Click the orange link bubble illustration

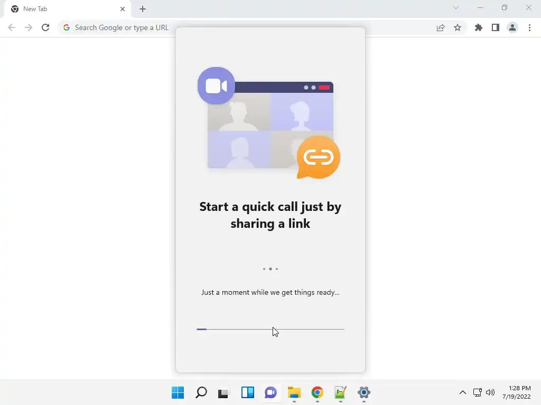click(318, 157)
